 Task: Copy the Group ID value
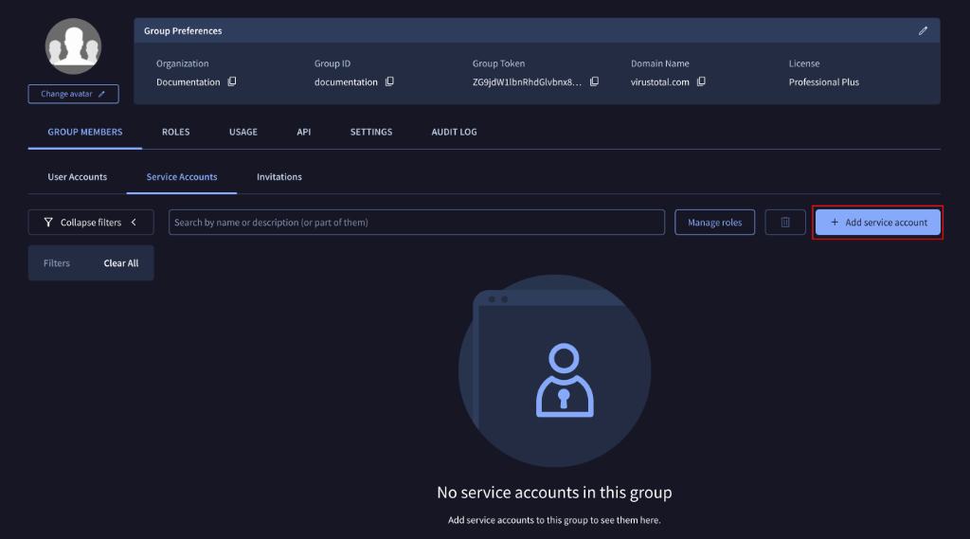[x=389, y=81]
